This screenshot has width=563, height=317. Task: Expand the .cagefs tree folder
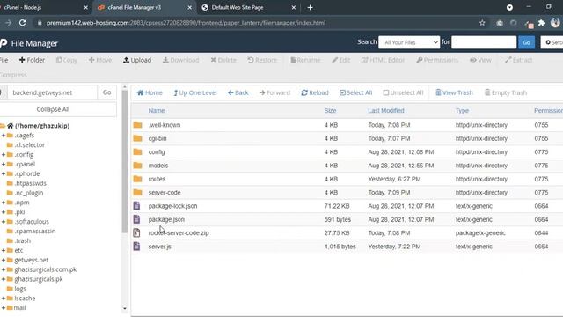pyautogui.click(x=4, y=136)
